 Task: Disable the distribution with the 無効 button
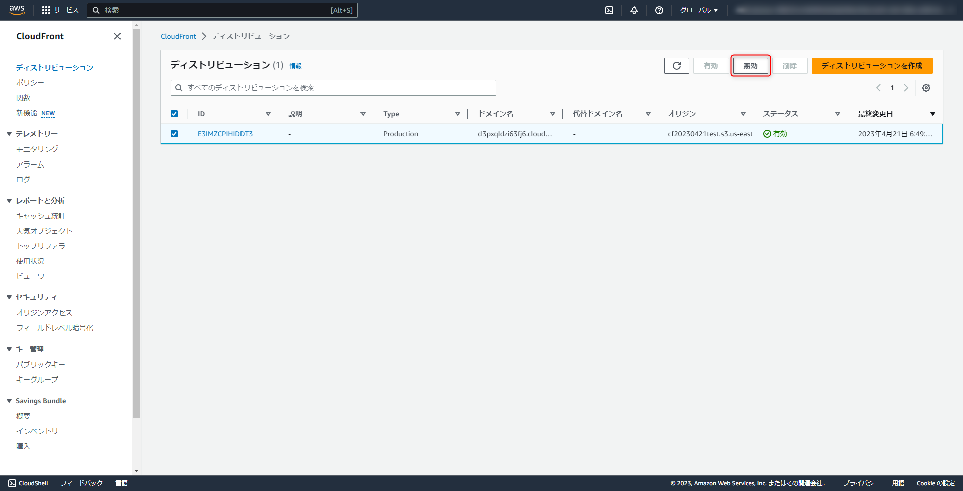point(750,65)
